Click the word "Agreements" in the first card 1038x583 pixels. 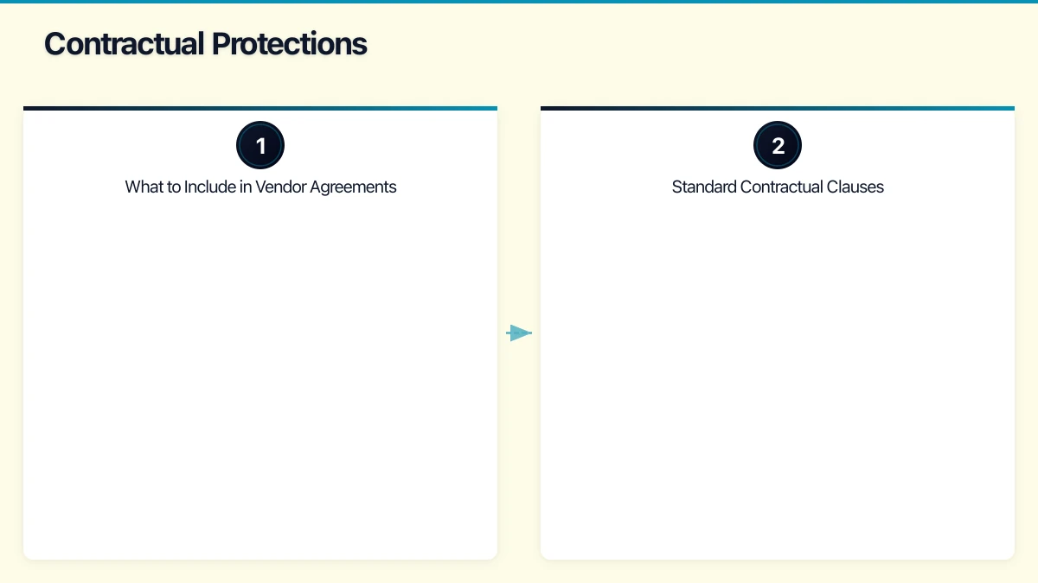[x=355, y=187]
